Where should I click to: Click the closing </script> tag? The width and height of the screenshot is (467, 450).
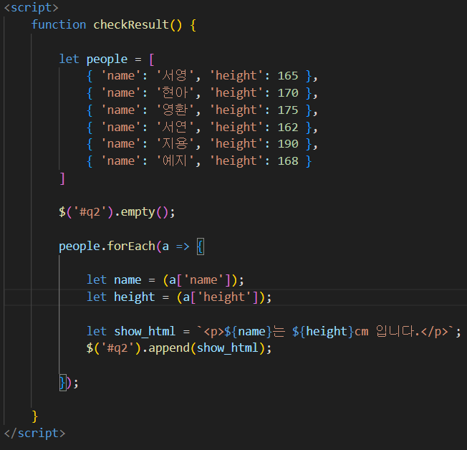click(34, 433)
